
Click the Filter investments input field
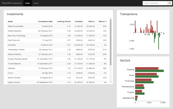pyautogui.click(x=155, y=3)
